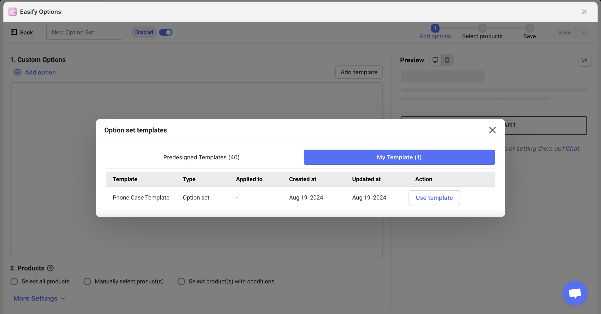The image size is (601, 314).
Task: Click the New Option Set name field
Action: point(84,32)
